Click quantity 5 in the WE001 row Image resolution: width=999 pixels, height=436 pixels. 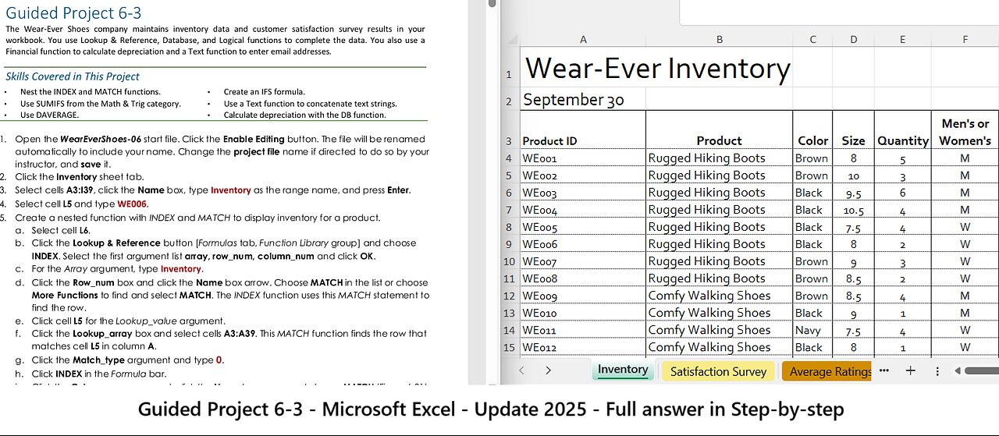(902, 158)
